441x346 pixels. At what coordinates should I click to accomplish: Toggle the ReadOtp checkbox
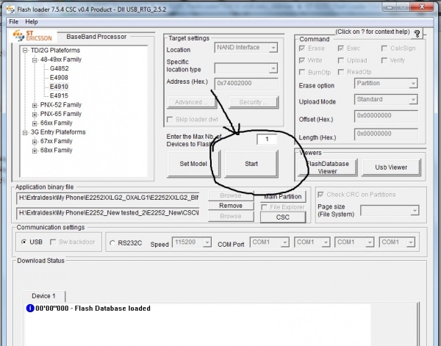click(x=341, y=72)
